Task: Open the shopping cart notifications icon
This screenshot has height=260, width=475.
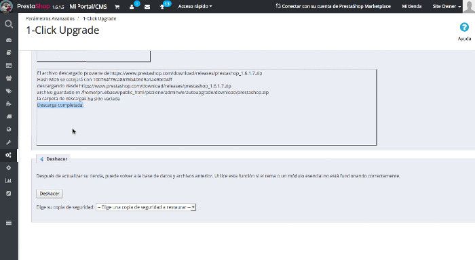Action: click(x=117, y=6)
